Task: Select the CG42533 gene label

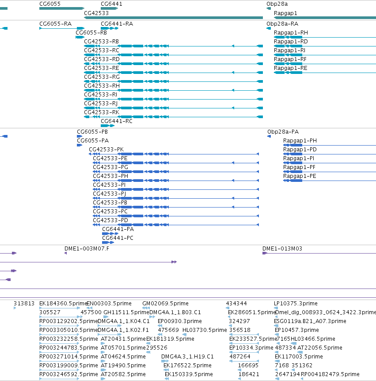Action: click(x=96, y=13)
